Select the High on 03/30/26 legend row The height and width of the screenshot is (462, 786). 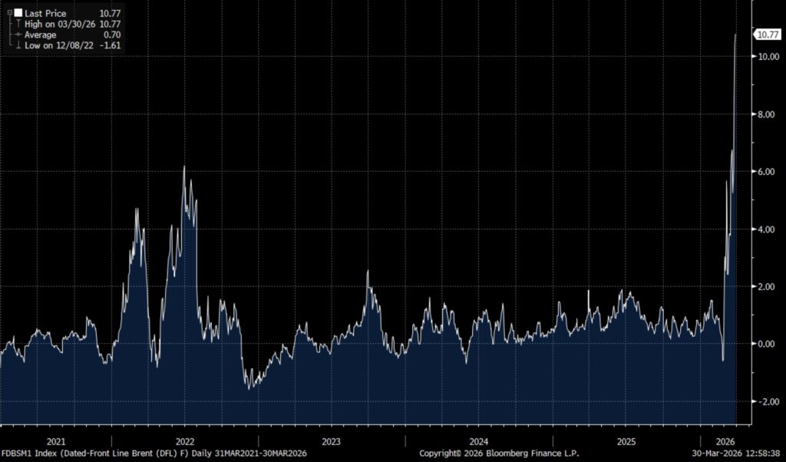[x=60, y=24]
